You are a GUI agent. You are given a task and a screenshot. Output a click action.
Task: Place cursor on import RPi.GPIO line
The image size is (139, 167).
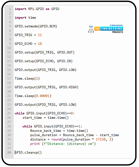37,9
